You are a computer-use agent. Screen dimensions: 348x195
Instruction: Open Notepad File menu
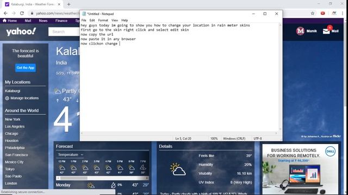[x=84, y=20]
